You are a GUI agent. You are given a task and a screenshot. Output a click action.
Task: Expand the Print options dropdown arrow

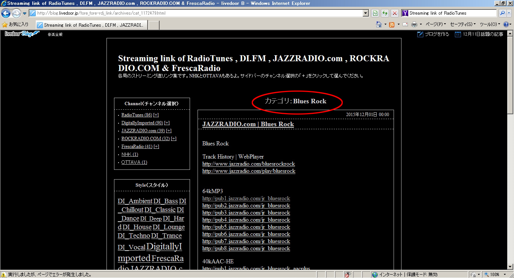[x=421, y=24]
